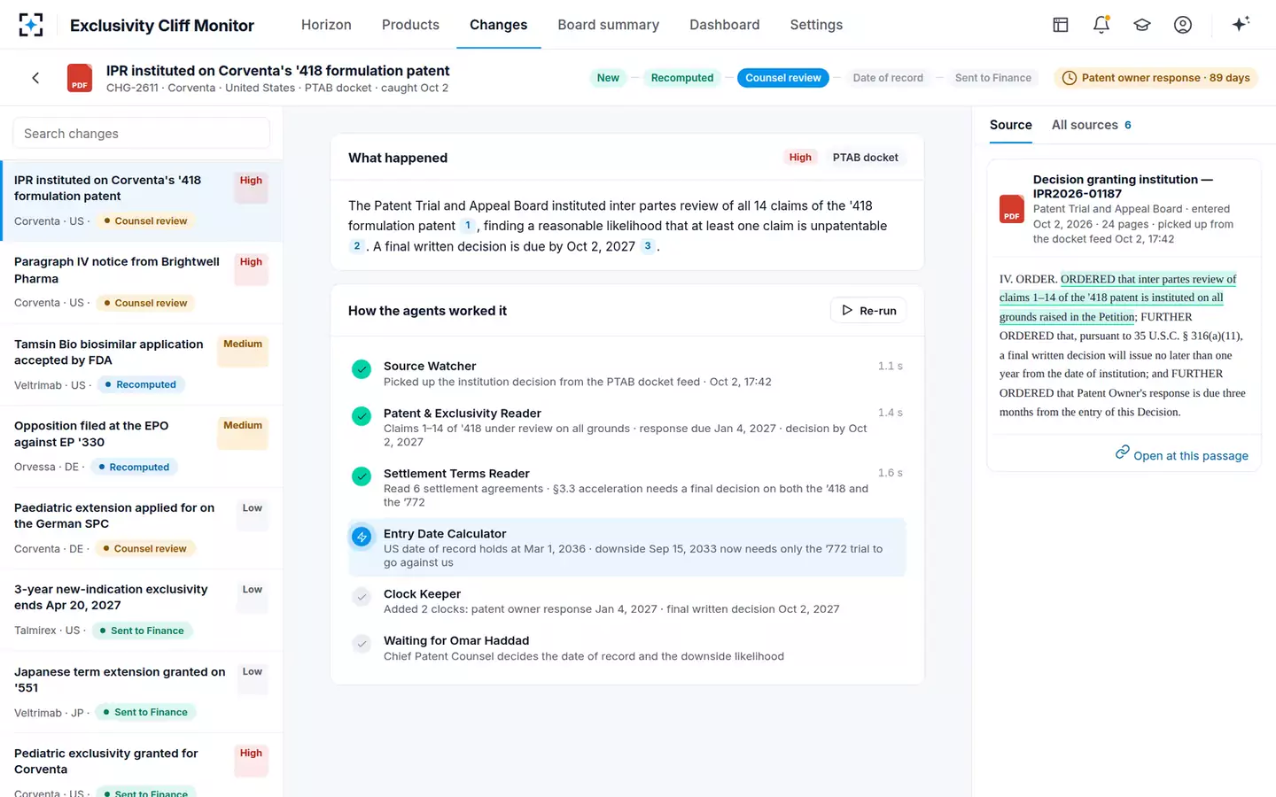Select the Source tab in right panel
The height and width of the screenshot is (797, 1276).
[1011, 125]
